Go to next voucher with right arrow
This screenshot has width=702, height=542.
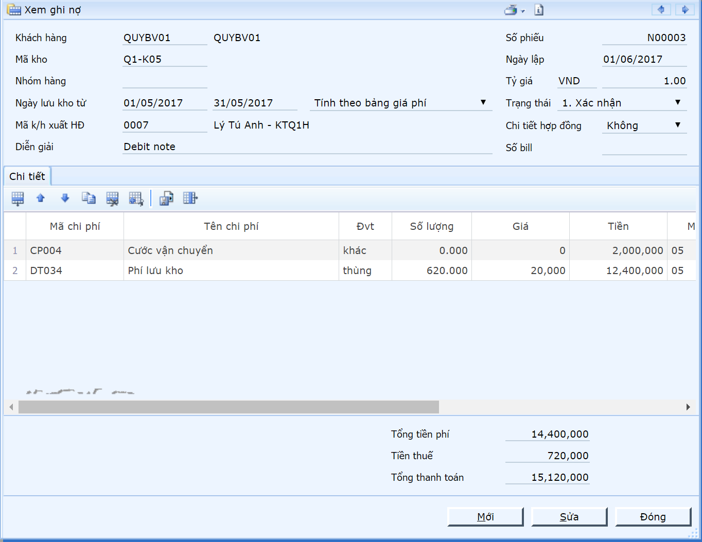[685, 10]
